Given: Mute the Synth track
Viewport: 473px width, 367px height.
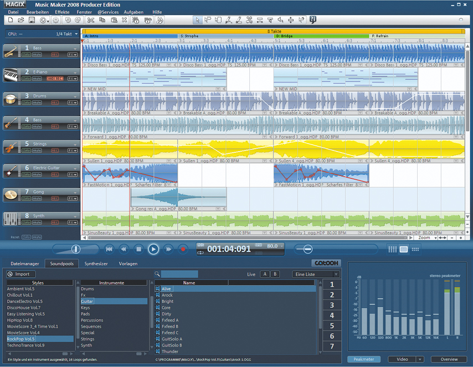Looking at the screenshot, I should point(37,223).
